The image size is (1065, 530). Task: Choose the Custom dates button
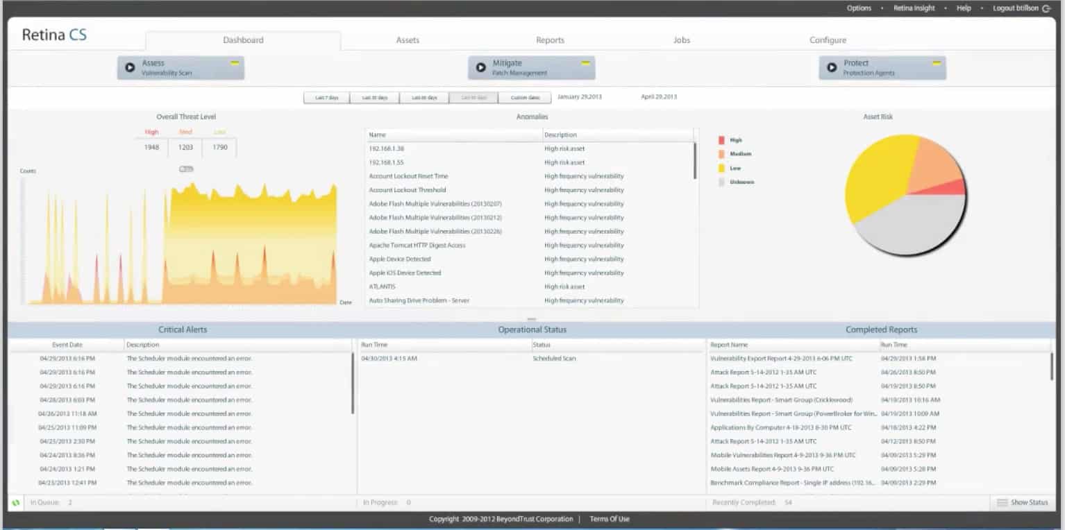525,98
